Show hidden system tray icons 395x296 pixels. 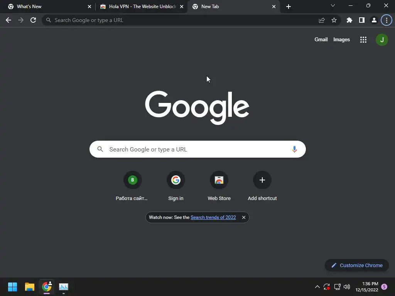click(317, 287)
